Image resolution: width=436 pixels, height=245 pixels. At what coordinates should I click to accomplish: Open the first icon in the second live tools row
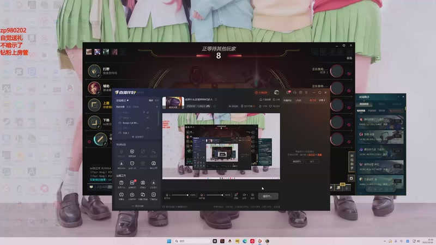pos(121,195)
